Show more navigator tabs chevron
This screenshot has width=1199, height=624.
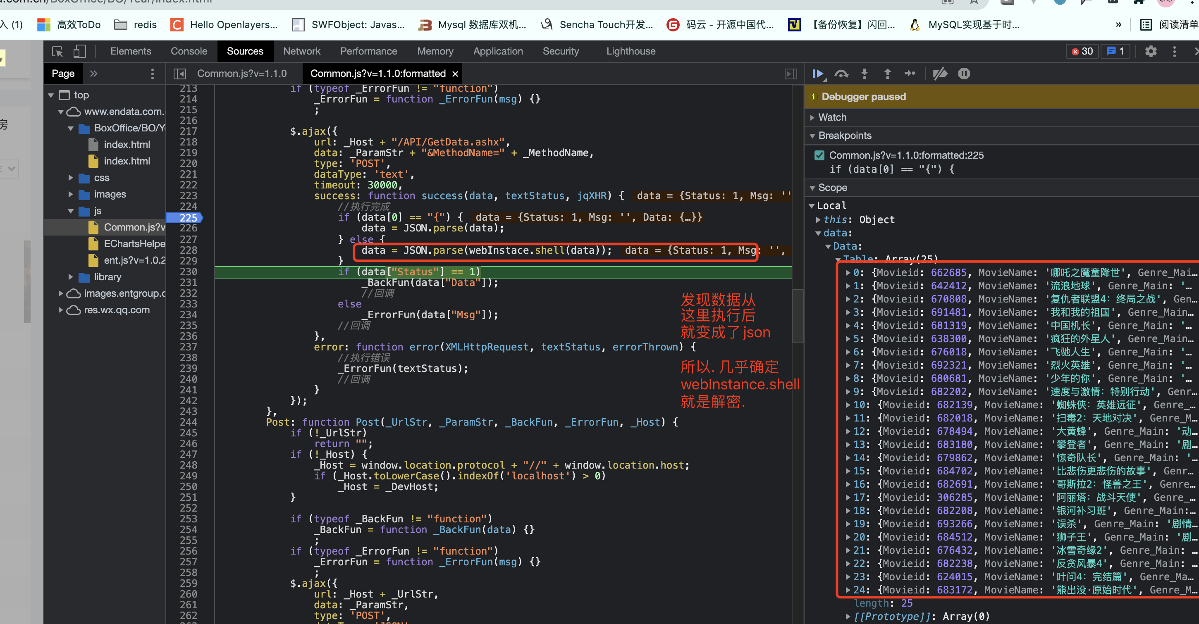click(93, 74)
